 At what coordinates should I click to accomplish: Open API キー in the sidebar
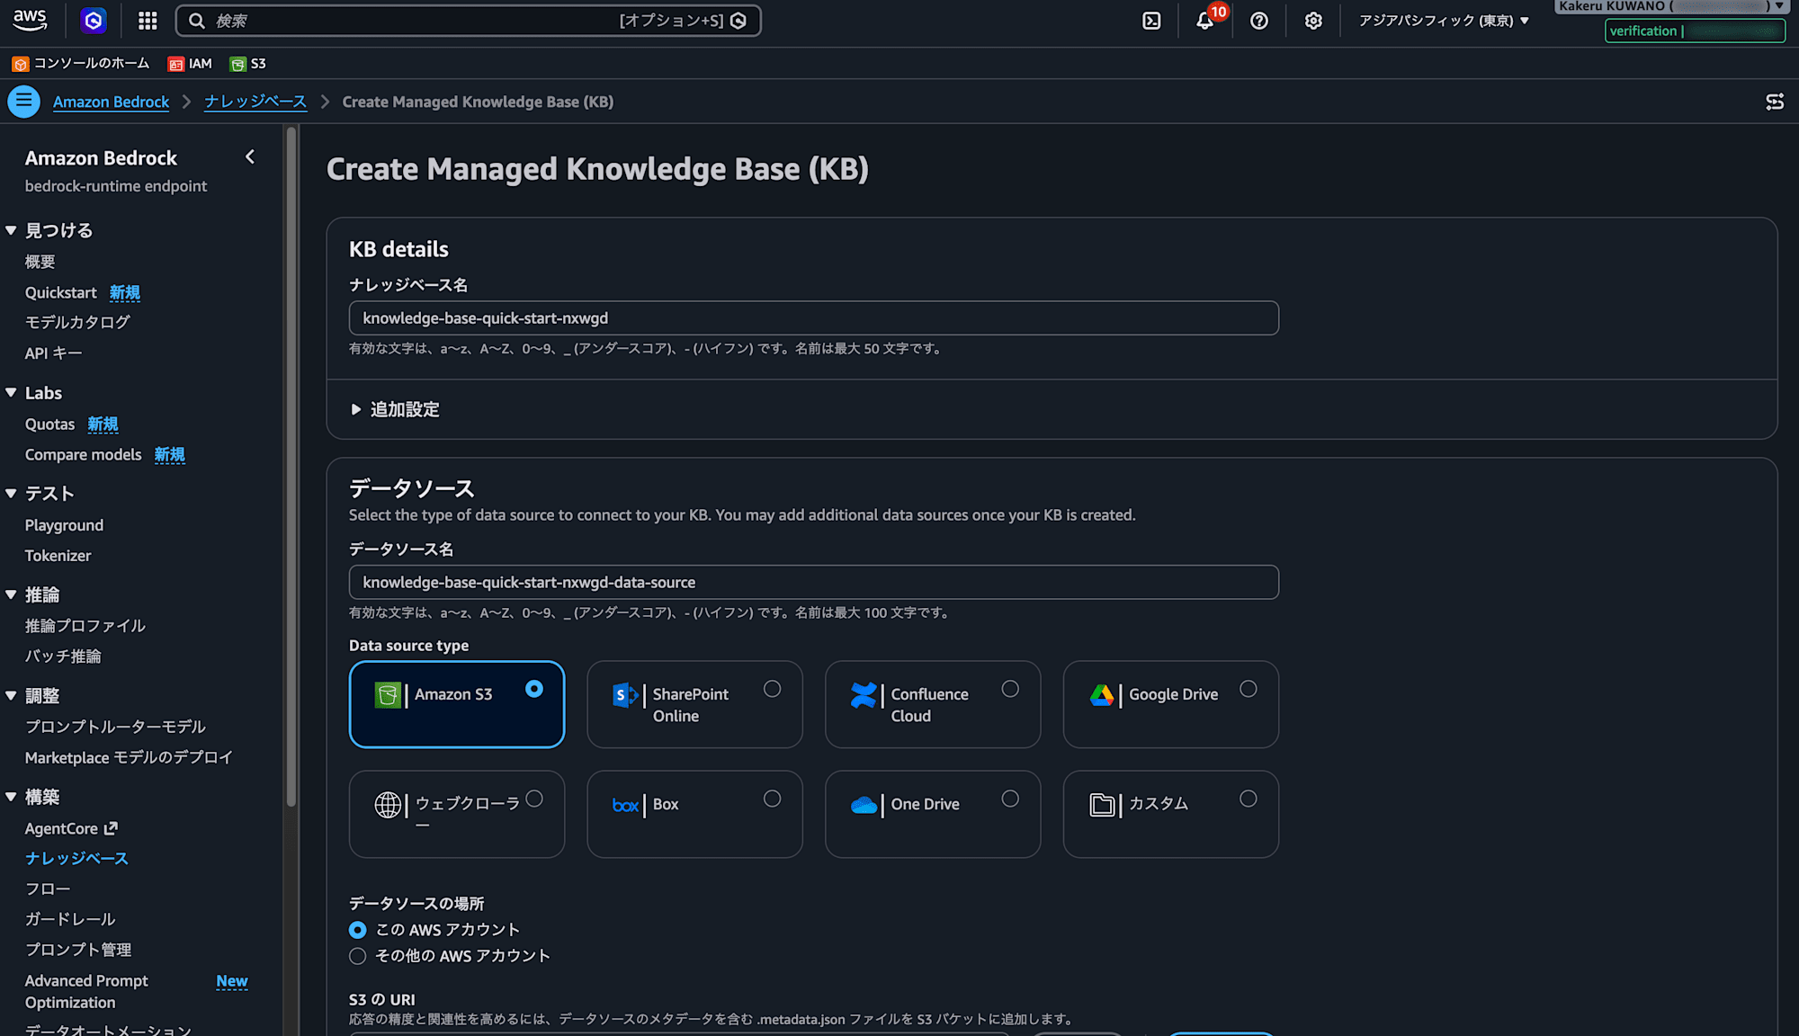54,353
